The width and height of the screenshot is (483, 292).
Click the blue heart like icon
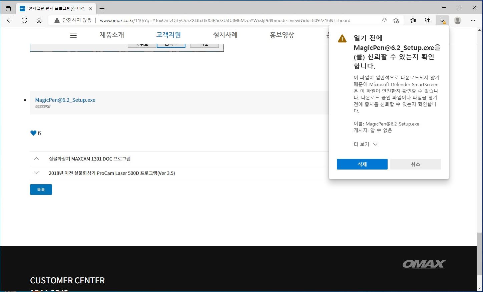(33, 133)
